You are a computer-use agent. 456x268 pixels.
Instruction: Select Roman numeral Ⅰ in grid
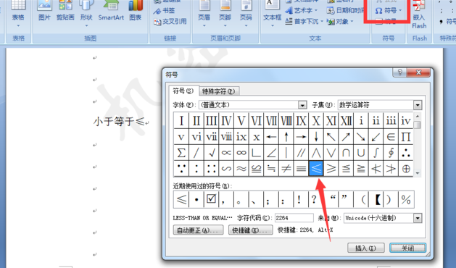181,120
